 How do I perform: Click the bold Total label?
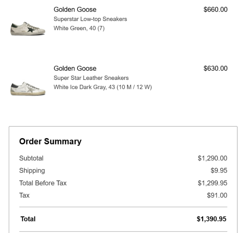tap(28, 219)
